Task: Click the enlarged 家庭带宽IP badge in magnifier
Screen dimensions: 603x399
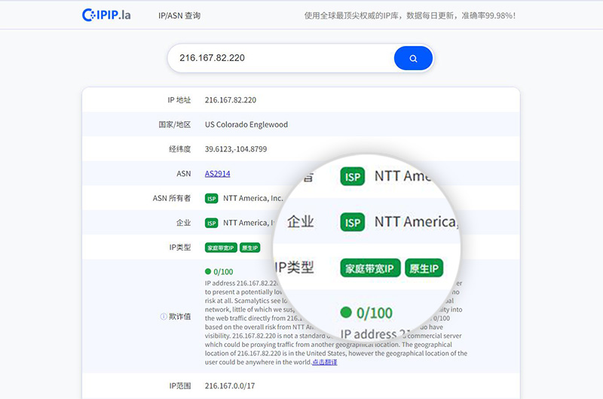Action: 370,268
